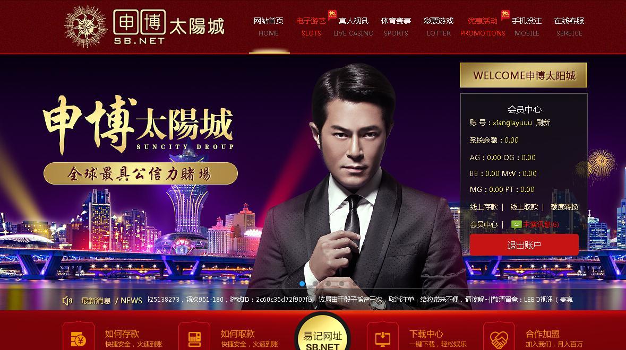Viewport: 626px width, 350px height.
Task: Click the red 退出账户 logout button
Action: pyautogui.click(x=524, y=245)
